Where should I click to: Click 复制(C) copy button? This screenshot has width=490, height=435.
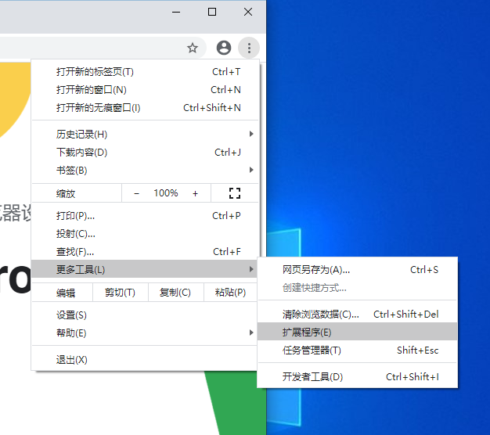point(175,293)
